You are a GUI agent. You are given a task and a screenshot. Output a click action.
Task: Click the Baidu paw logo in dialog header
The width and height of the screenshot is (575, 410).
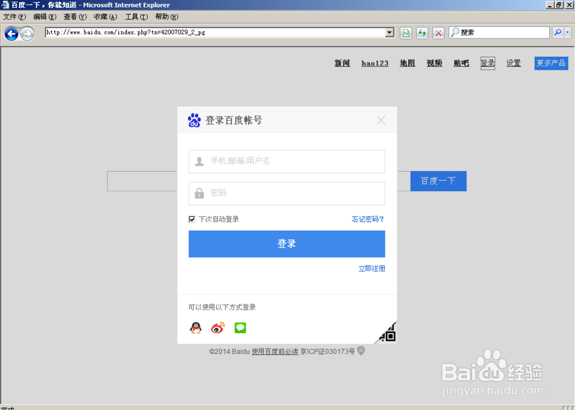[x=194, y=120]
